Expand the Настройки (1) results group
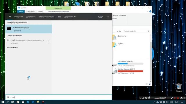Image resolution: width=186 pixels, height=104 pixels. click(x=12, y=47)
